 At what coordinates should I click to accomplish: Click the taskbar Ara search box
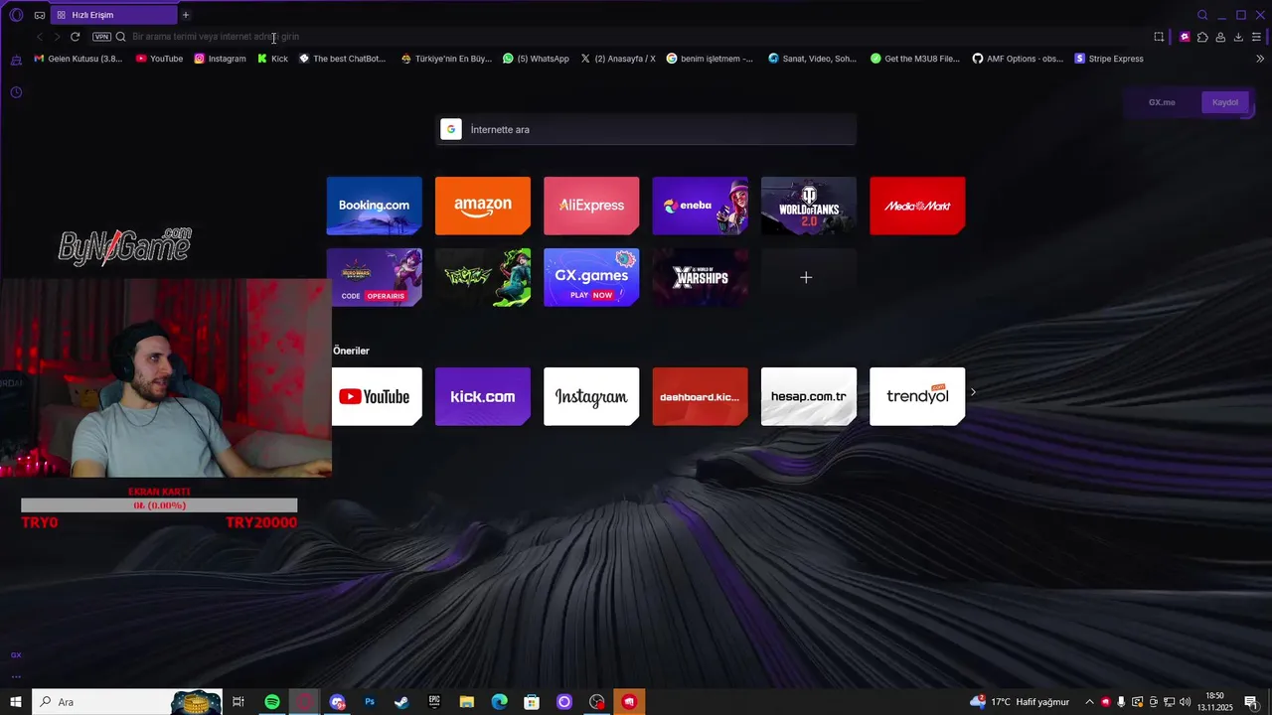126,702
